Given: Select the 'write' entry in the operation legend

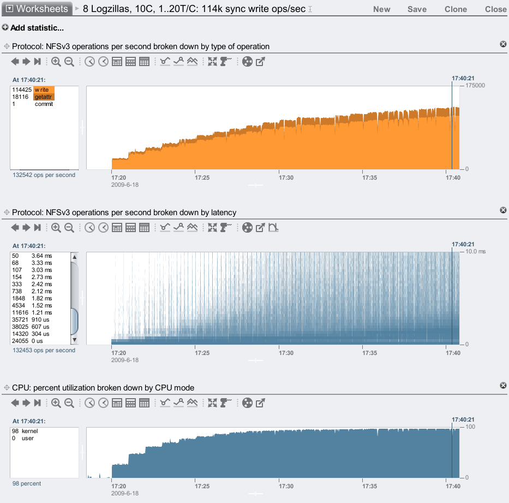Looking at the screenshot, I should pos(44,90).
